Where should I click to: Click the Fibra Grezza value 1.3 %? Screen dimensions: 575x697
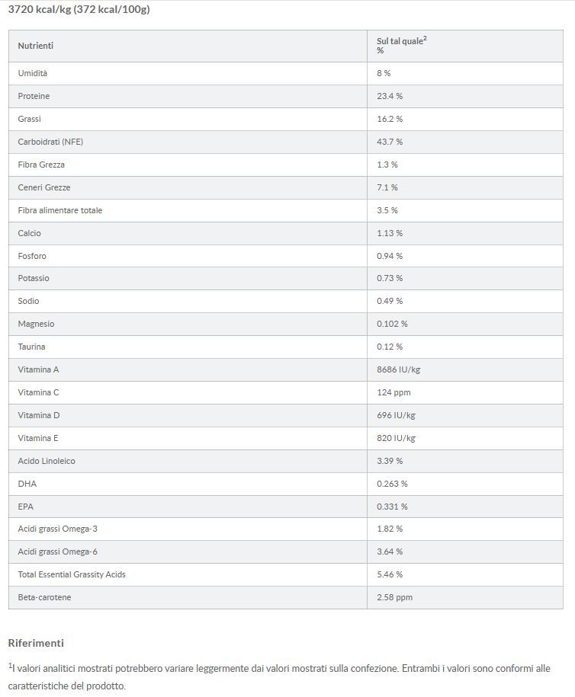387,165
